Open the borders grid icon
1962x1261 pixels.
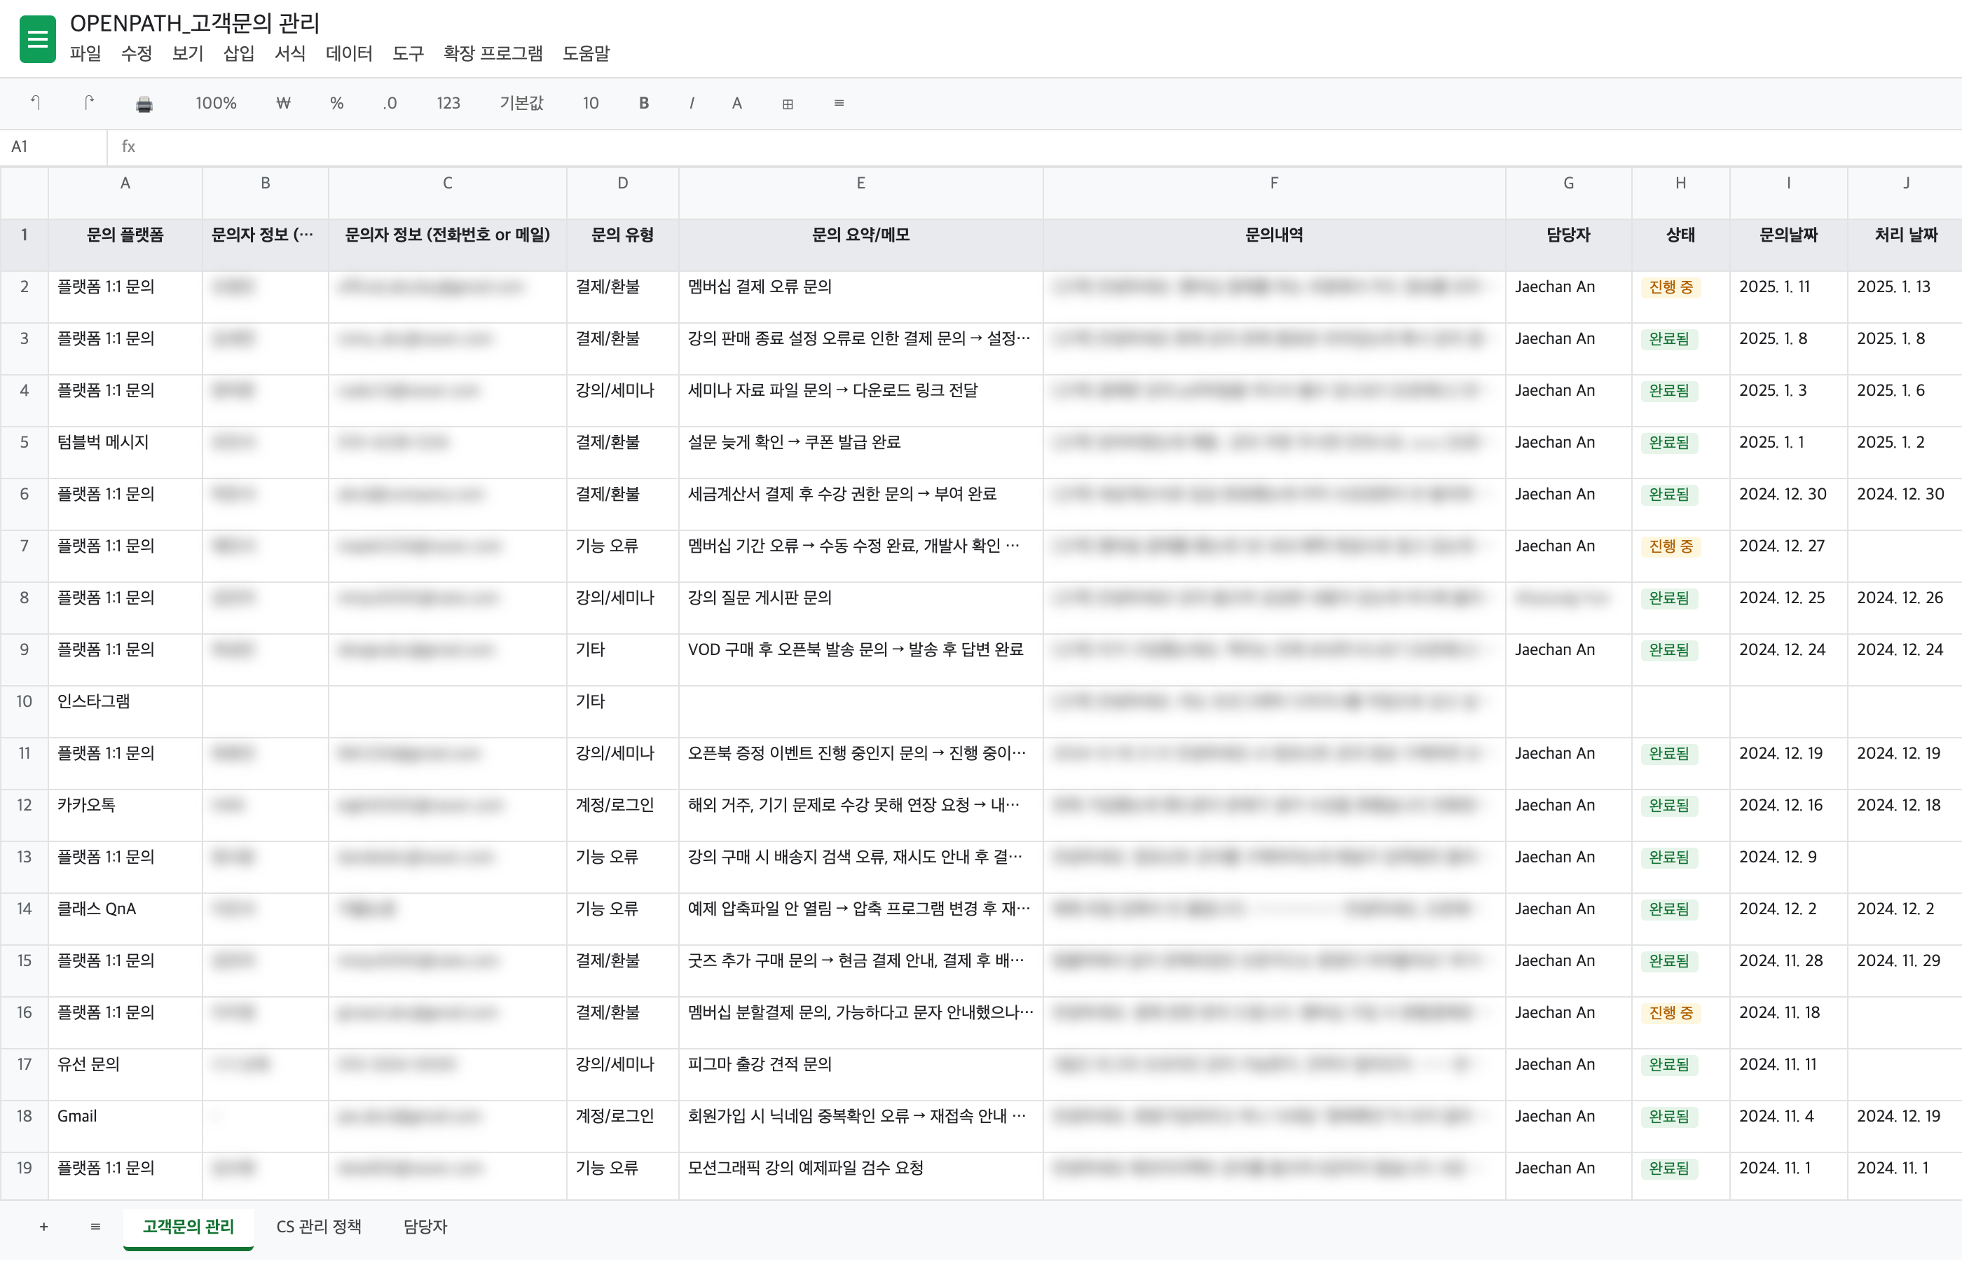(x=788, y=104)
